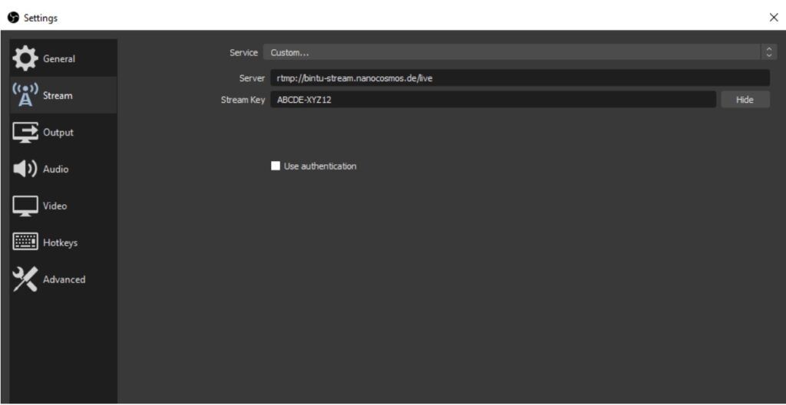This screenshot has width=786, height=405.
Task: Focus the Stream Key input field
Action: [x=492, y=100]
